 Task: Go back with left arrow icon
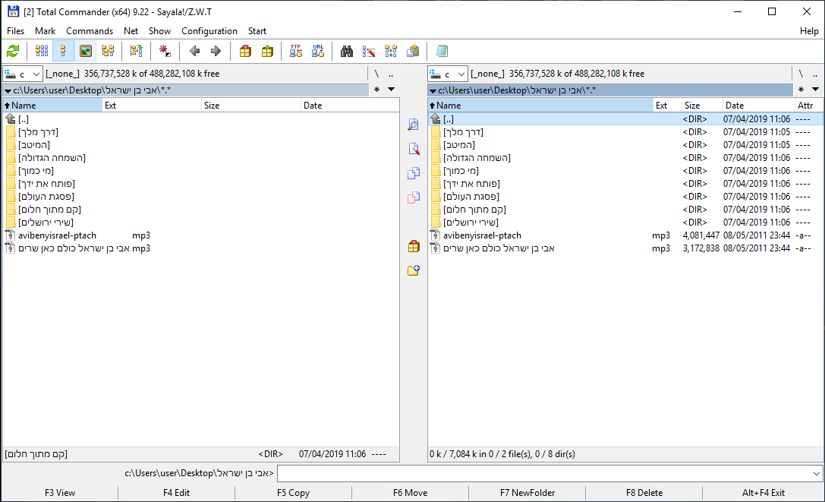click(x=194, y=51)
